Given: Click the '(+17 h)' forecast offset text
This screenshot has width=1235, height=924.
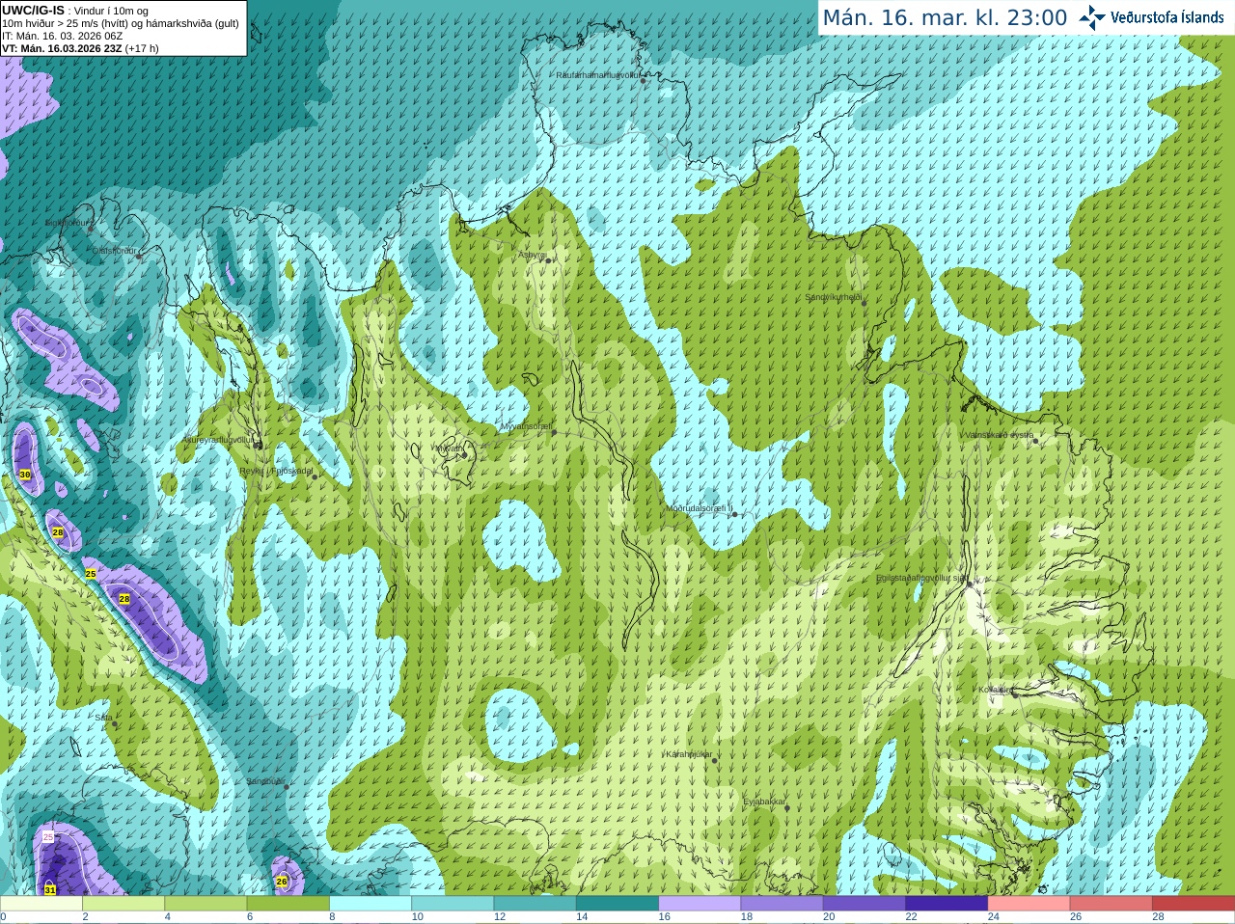Looking at the screenshot, I should tap(142, 48).
